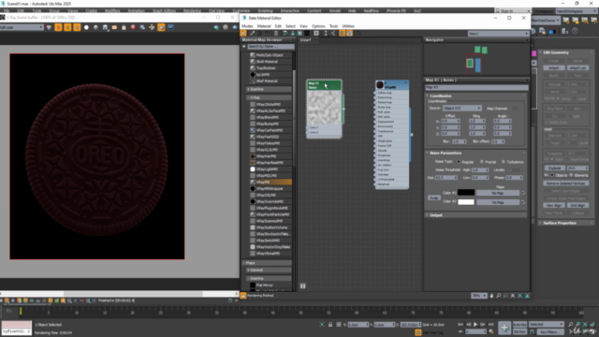
Task: Select Turbulence noise type radio button
Action: tap(504, 162)
